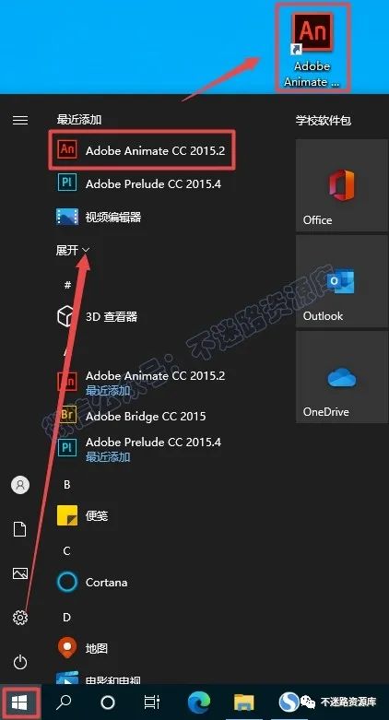Click the Outlook tile
Screen dimensions: 389x720
(342, 281)
